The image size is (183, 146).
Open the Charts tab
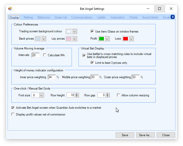(133, 17)
